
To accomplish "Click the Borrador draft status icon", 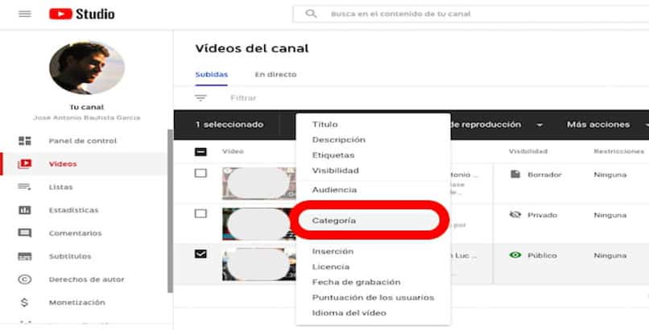I will click(x=515, y=174).
